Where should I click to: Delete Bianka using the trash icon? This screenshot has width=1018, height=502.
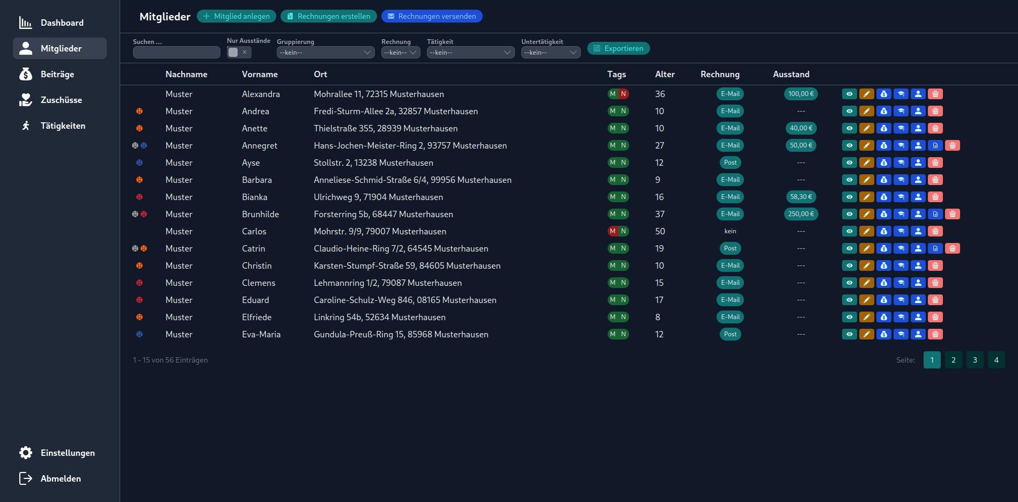(x=935, y=197)
